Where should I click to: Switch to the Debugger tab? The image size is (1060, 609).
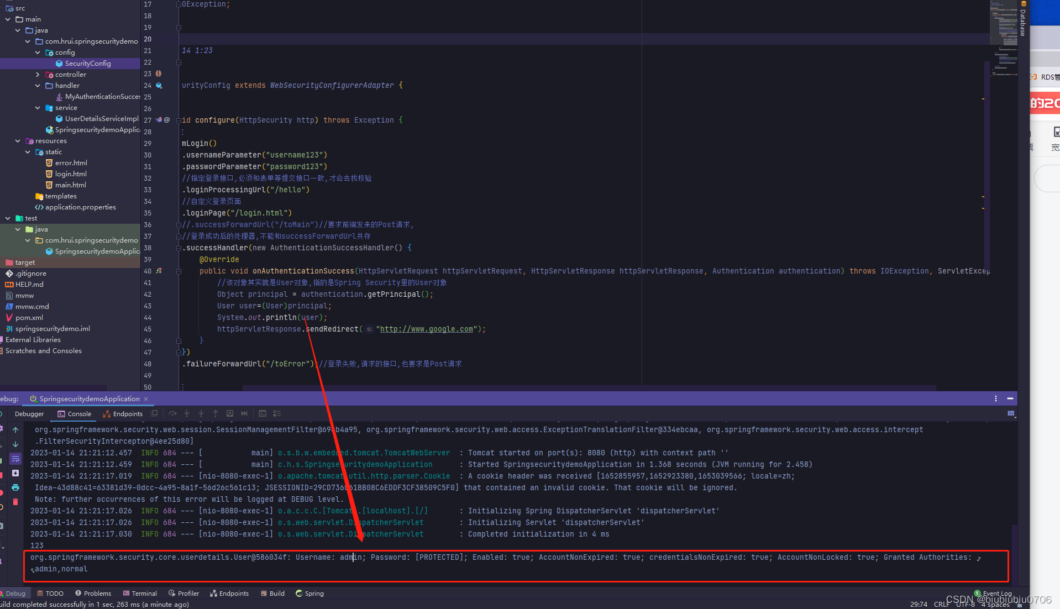click(29, 414)
